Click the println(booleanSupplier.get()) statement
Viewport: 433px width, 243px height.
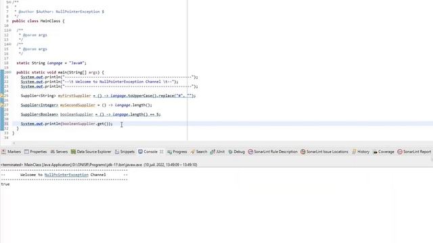pos(66,124)
